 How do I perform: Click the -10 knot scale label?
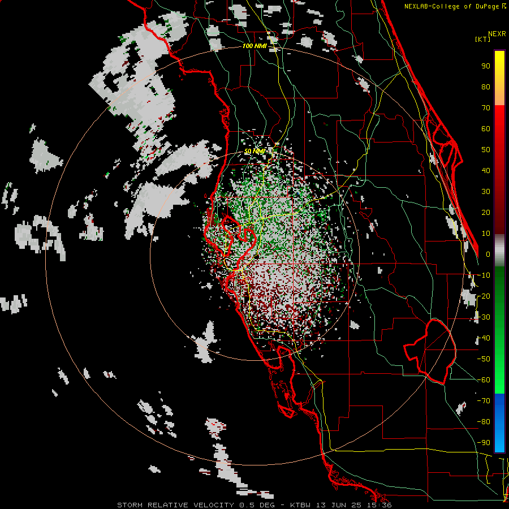point(484,275)
